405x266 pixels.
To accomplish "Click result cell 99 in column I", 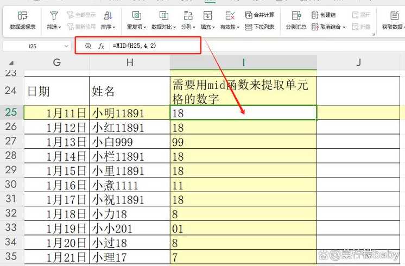I will click(243, 141).
